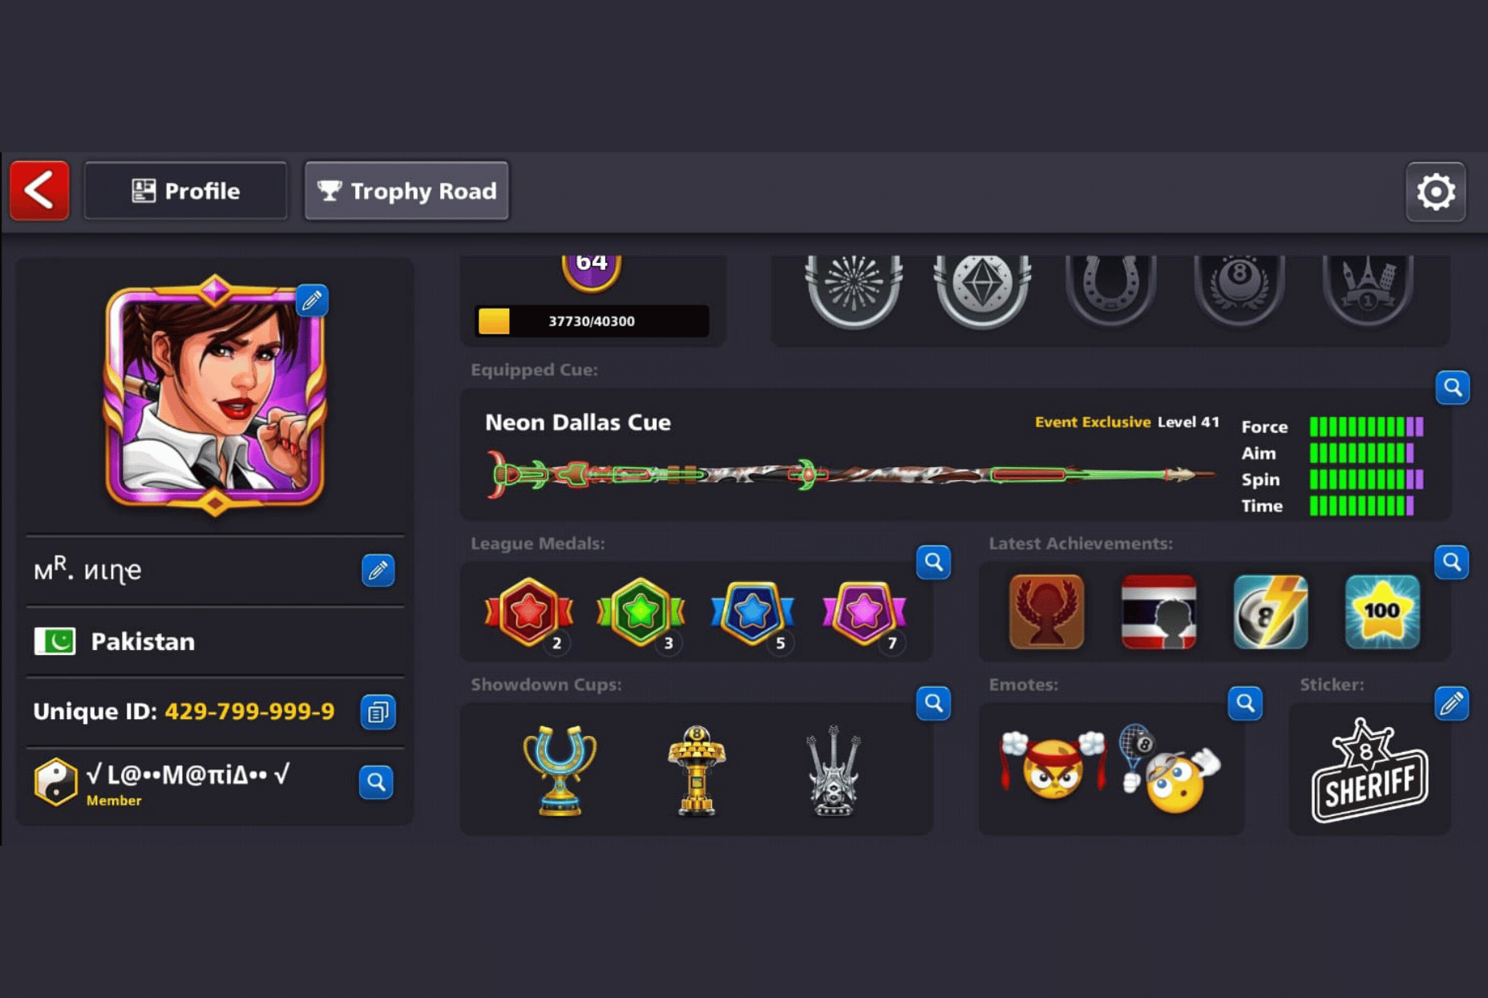Screen dimensions: 1488x998
Task: Inspect the equipped cue magnifier icon
Action: point(1452,388)
